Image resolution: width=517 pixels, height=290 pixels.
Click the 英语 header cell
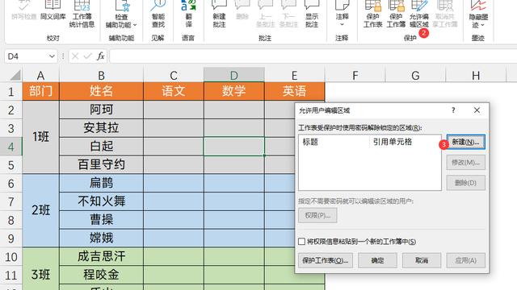(x=294, y=91)
